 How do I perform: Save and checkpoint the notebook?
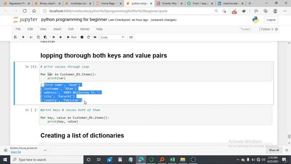click(15, 37)
